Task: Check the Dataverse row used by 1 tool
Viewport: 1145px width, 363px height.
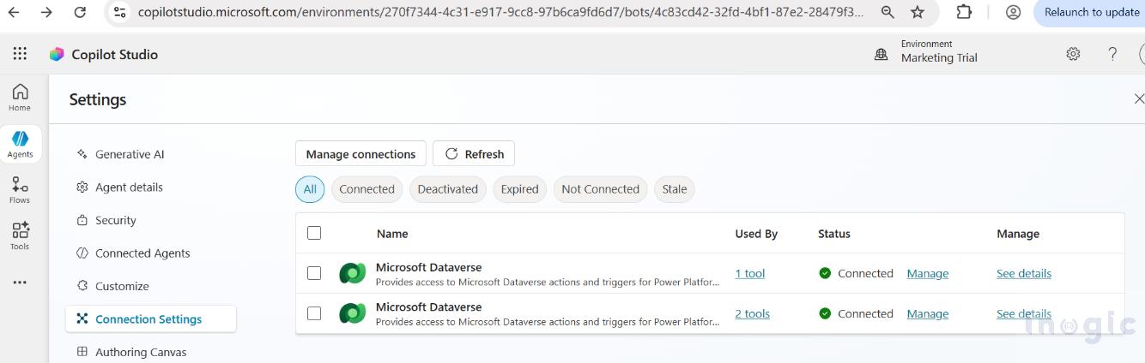Action: [x=314, y=273]
